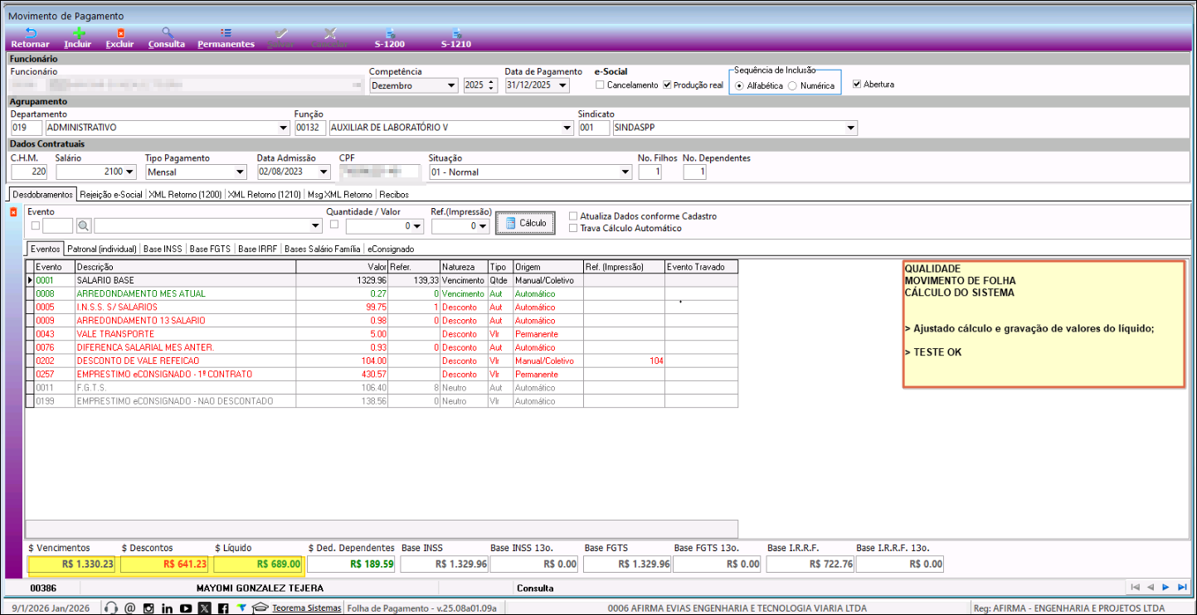The image size is (1197, 615).
Task: Open Consulta with the magnifier icon
Action: click(x=167, y=33)
